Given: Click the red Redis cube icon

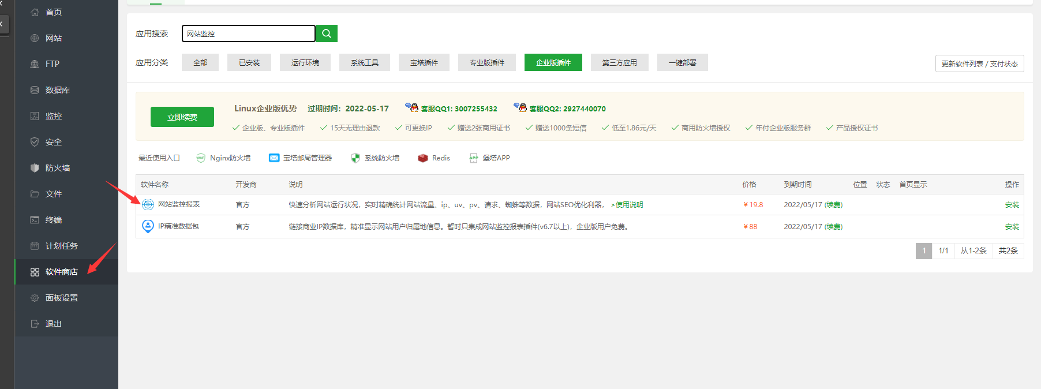Looking at the screenshot, I should click(423, 158).
